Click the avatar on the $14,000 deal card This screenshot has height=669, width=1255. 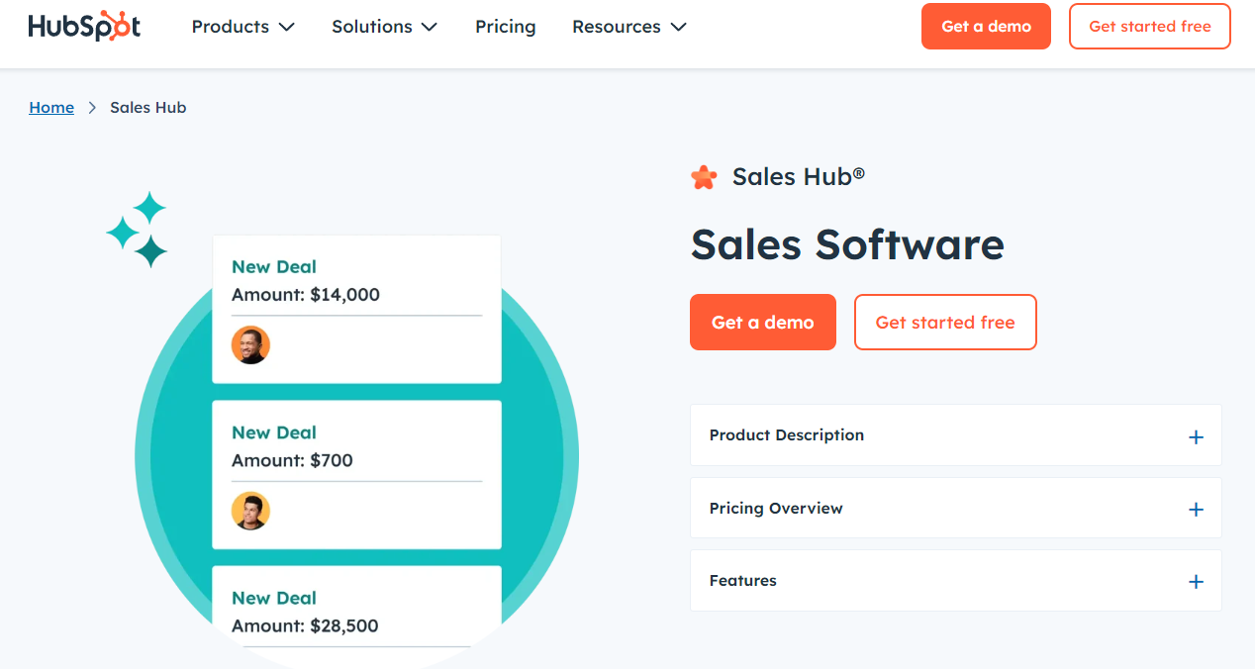[x=250, y=344]
